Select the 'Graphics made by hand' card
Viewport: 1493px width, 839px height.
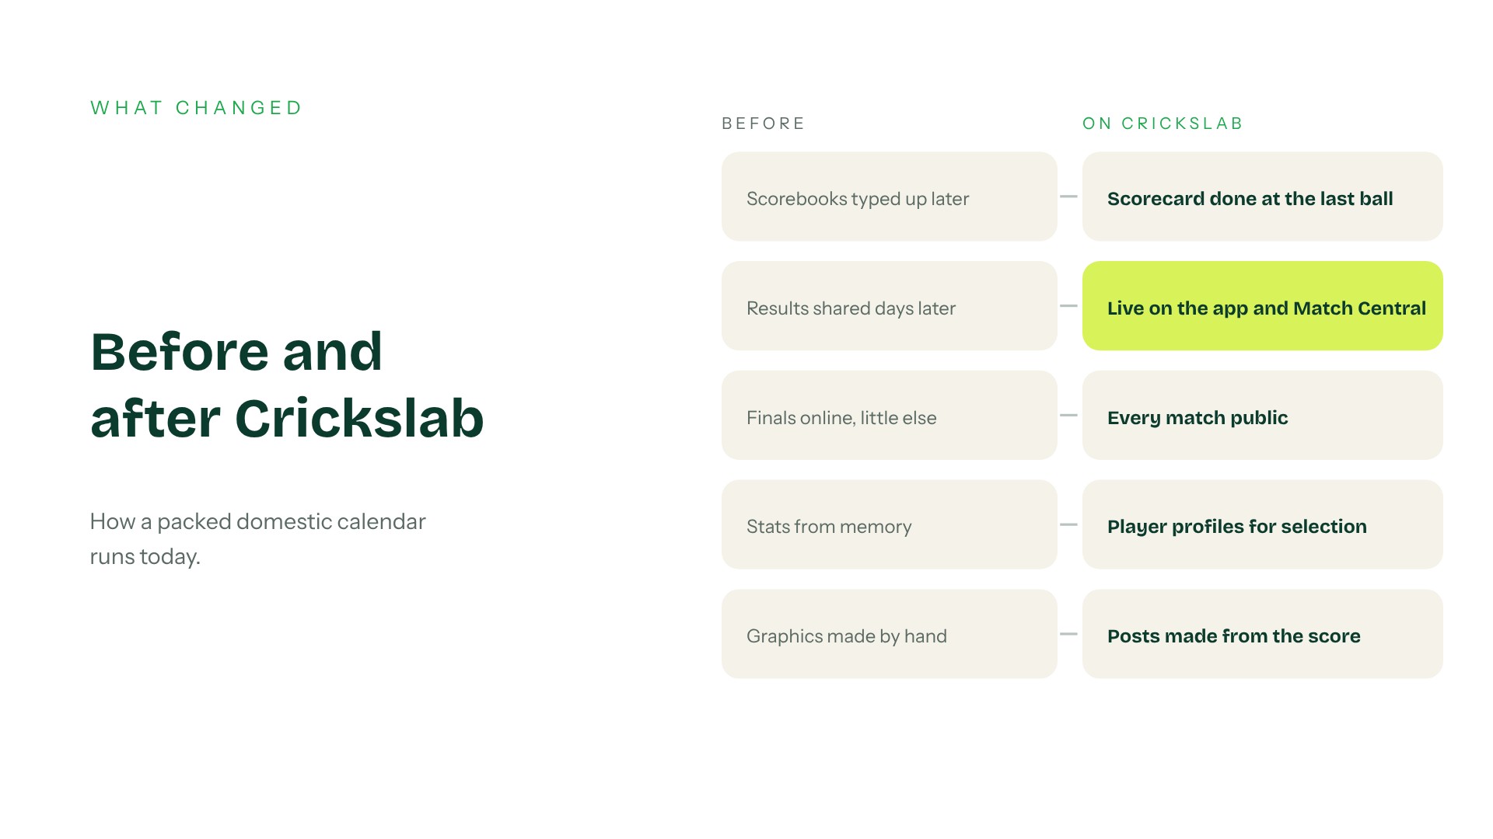(889, 634)
